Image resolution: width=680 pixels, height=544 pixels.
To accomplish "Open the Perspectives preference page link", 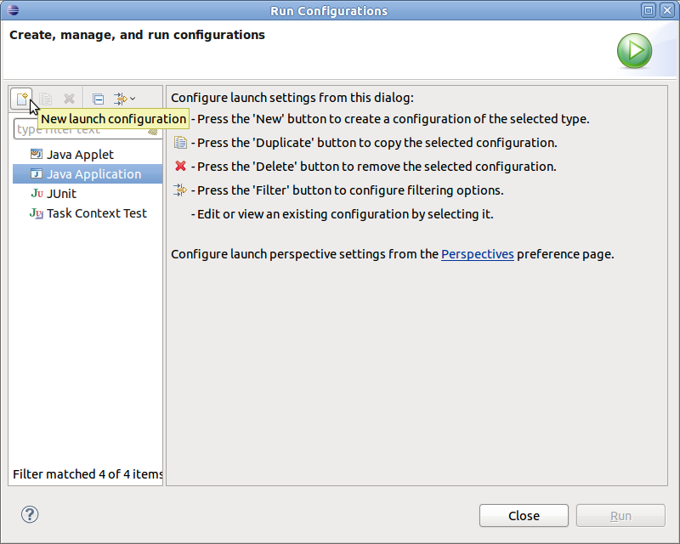I will [x=477, y=254].
